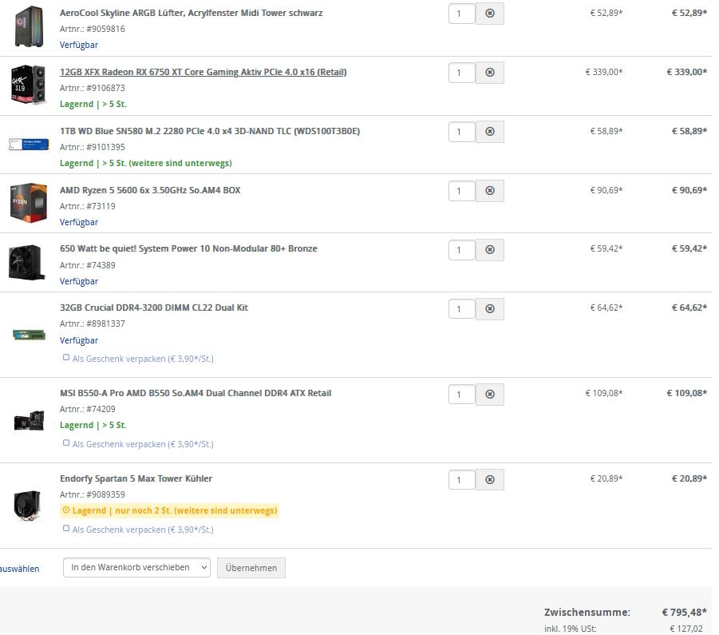Edit quantity field for Ryzen 5 5600
This screenshot has height=635, width=719.
click(x=462, y=191)
